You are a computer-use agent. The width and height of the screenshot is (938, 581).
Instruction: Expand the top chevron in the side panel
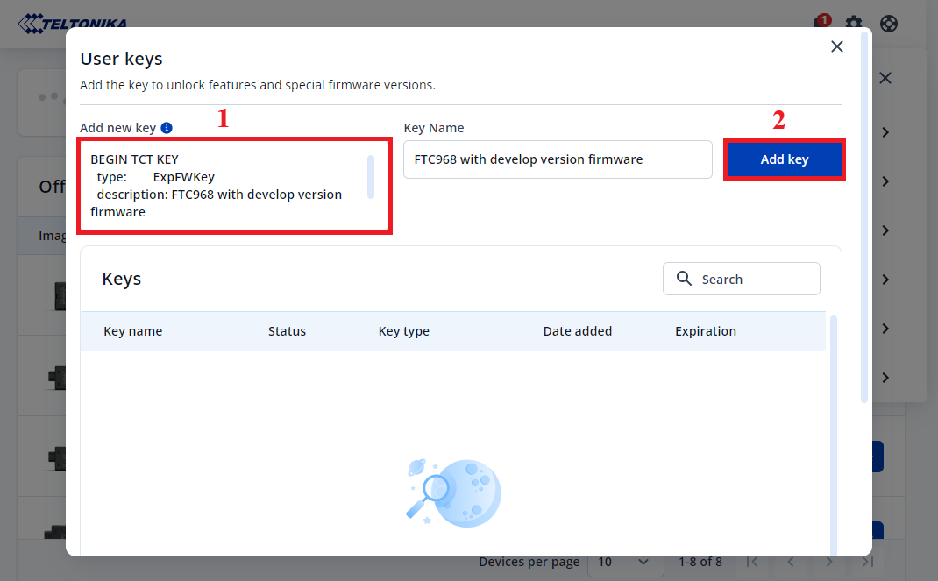[x=885, y=131]
